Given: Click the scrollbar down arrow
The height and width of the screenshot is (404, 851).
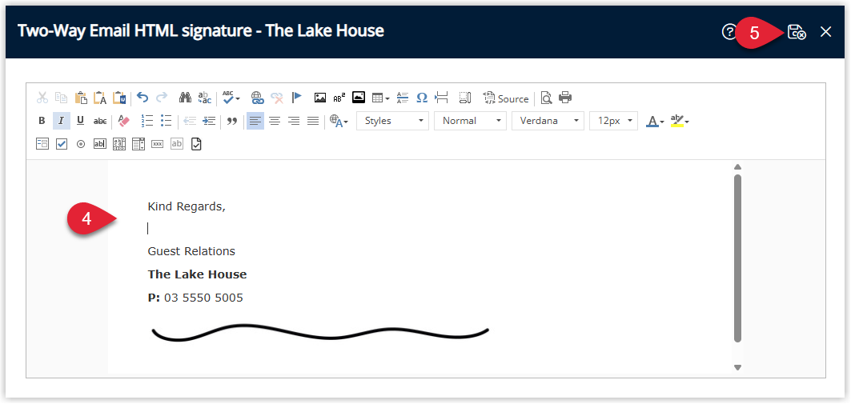Looking at the screenshot, I should (737, 367).
